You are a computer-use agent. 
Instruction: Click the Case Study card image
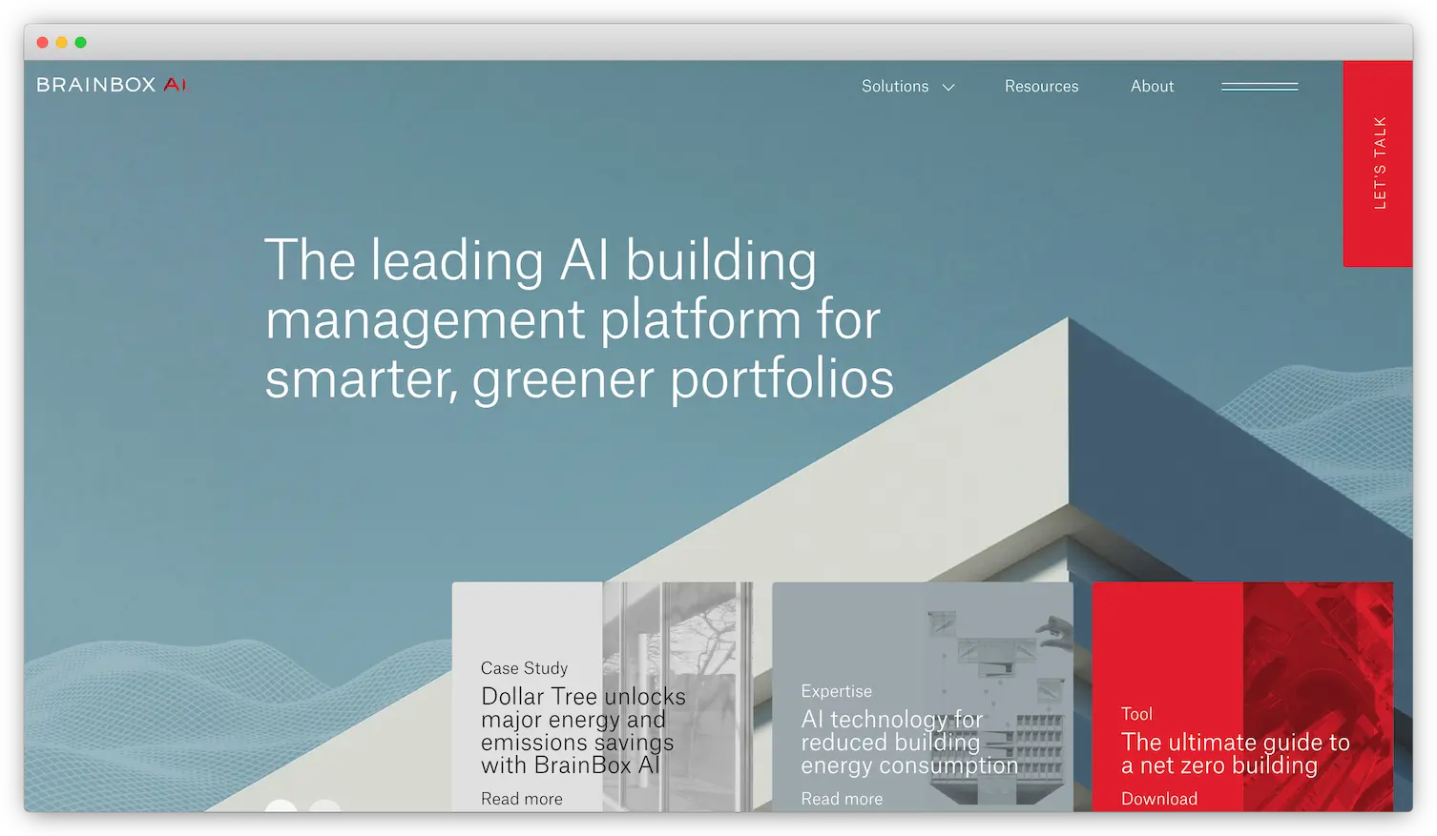pyautogui.click(x=677, y=697)
